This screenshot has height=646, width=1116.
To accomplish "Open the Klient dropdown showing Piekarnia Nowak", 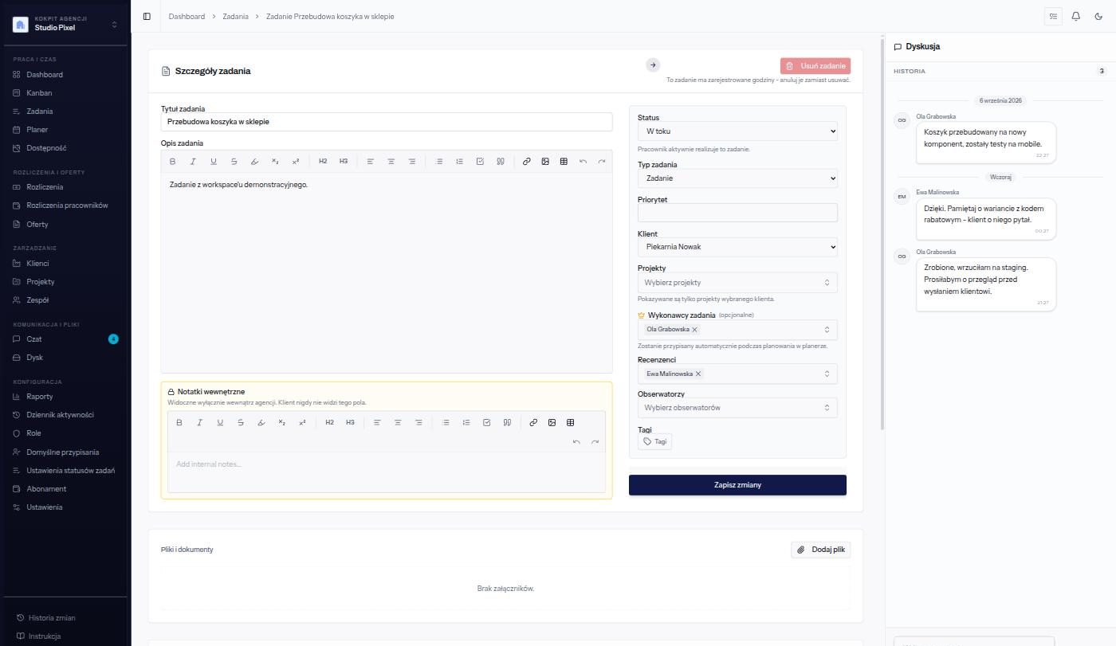I will (737, 247).
